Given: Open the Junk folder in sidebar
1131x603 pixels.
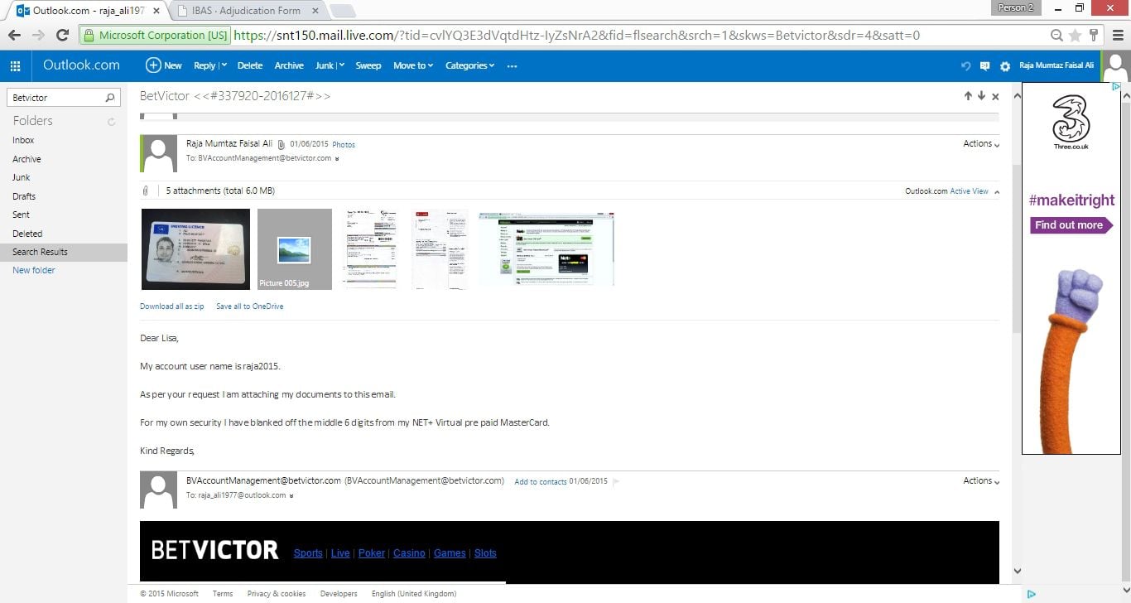Looking at the screenshot, I should (21, 177).
